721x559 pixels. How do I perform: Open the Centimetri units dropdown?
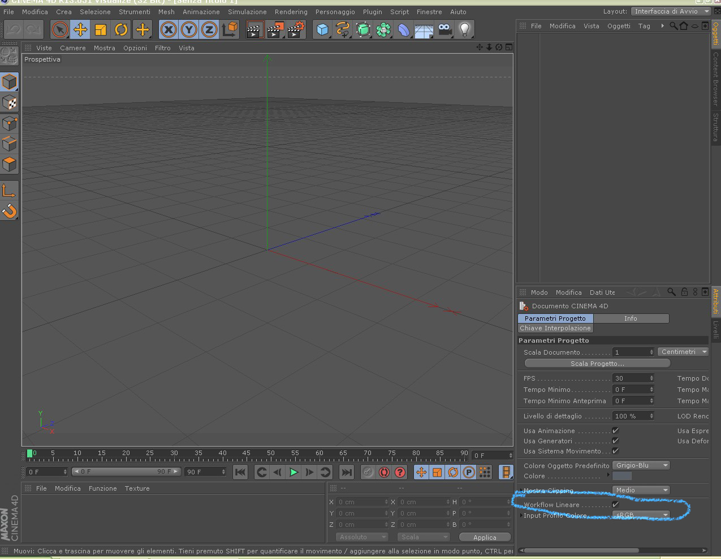(683, 352)
